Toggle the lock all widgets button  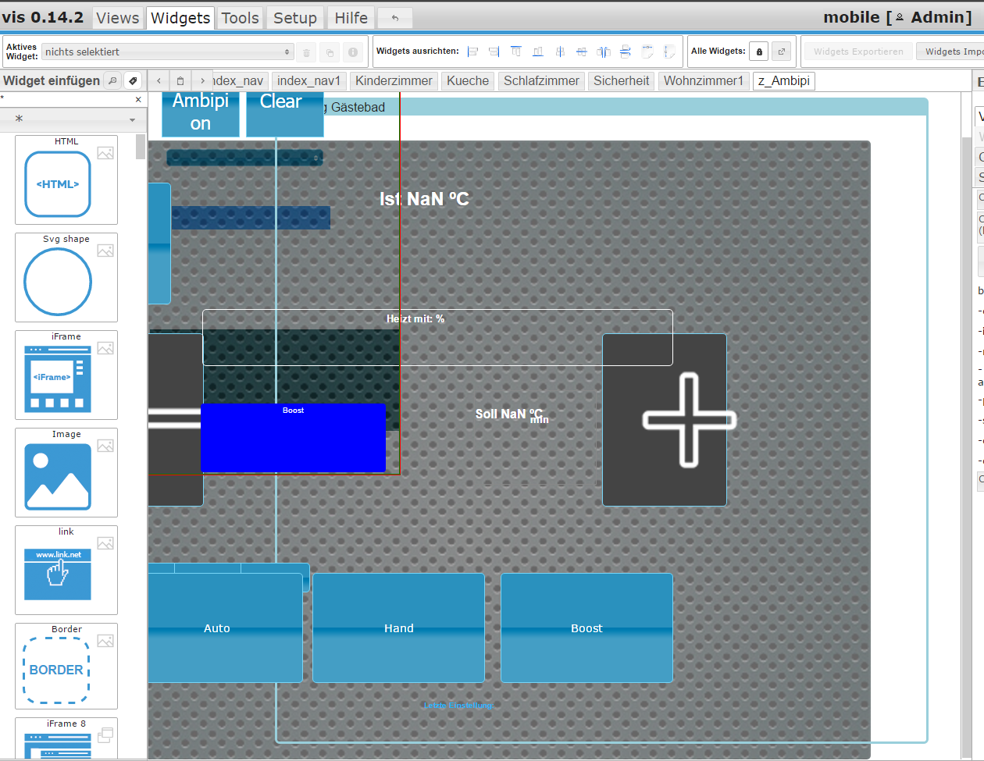[758, 52]
